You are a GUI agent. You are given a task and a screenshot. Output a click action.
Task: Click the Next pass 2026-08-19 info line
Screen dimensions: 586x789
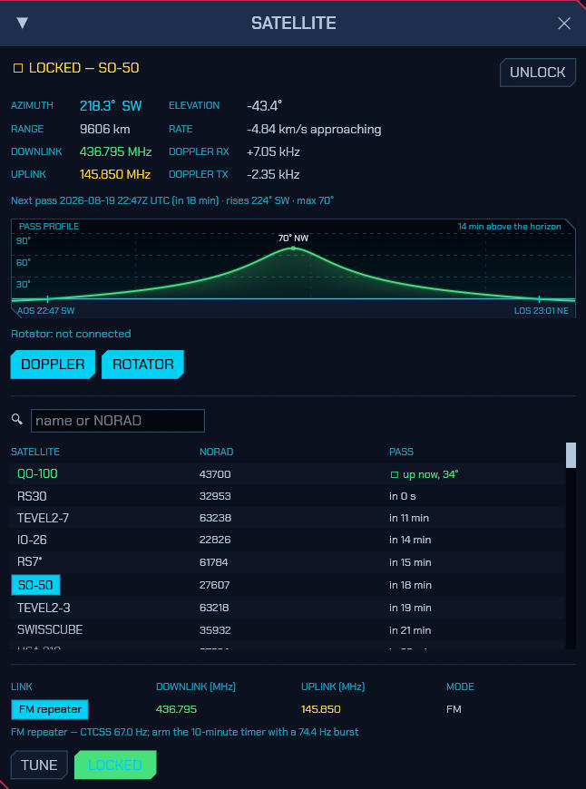click(x=172, y=200)
